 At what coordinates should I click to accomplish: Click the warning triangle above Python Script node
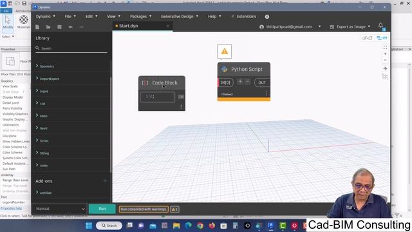click(x=225, y=52)
